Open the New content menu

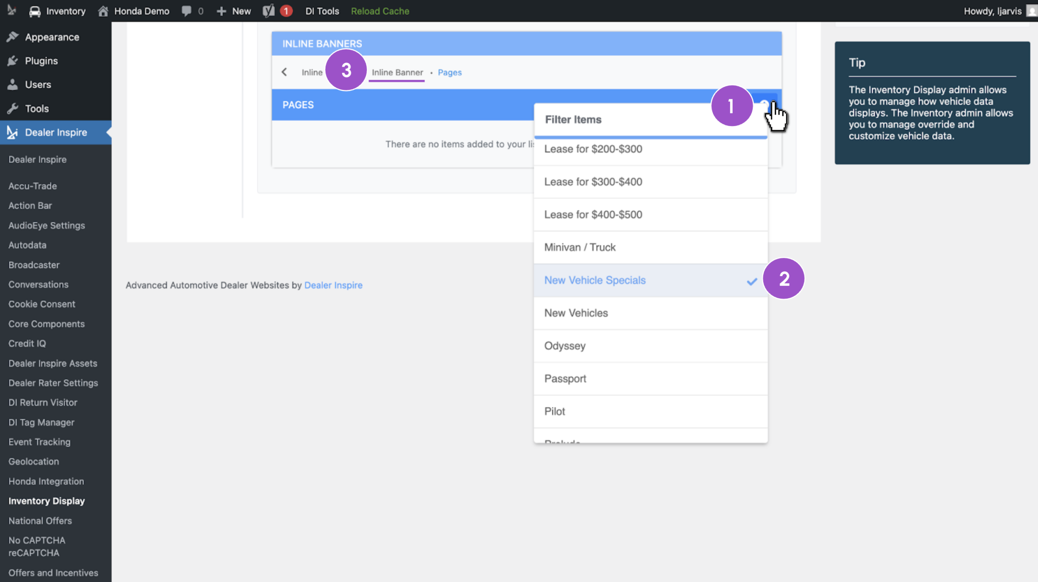point(234,11)
